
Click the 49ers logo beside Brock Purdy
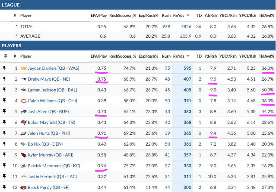click(x=24, y=187)
